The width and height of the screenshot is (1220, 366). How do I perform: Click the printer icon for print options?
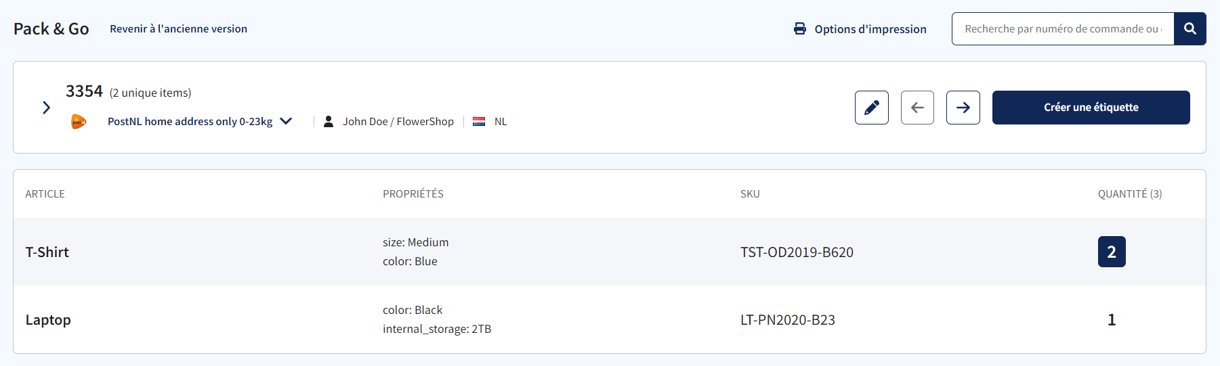pyautogui.click(x=800, y=29)
